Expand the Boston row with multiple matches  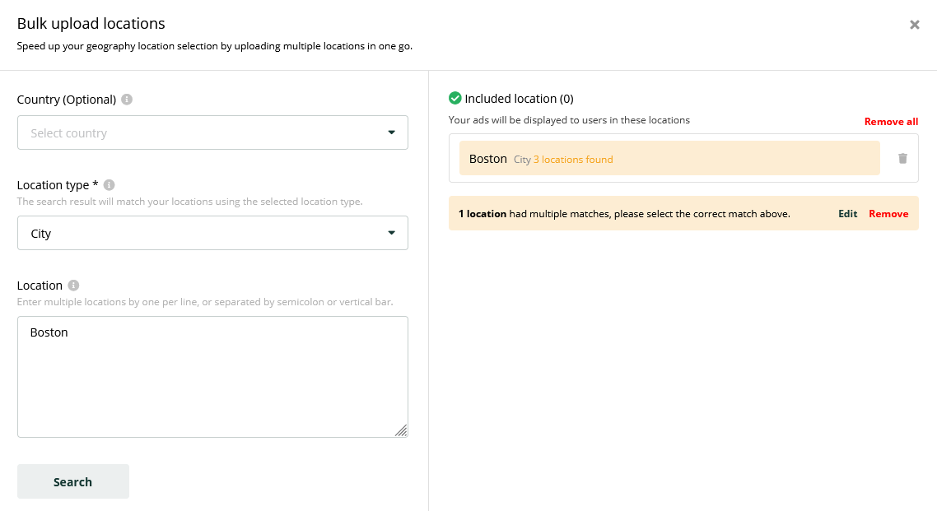tap(669, 159)
